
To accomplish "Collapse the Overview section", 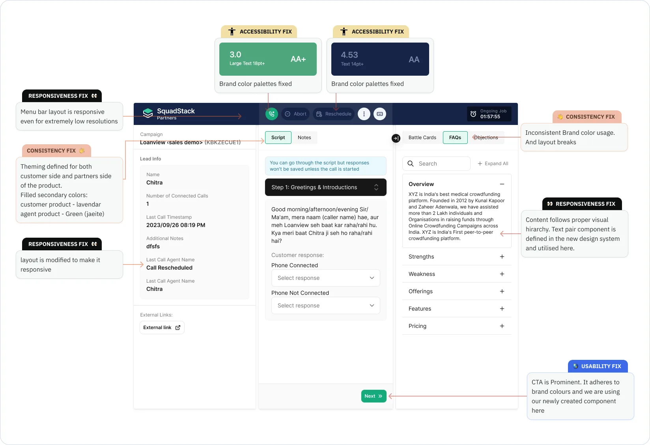I will tap(502, 184).
